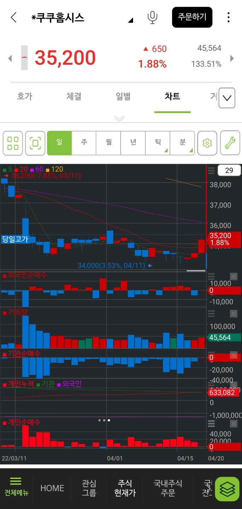Open 개인누적 panel menu lines
Viewport: 242px width, 509px height.
(211, 385)
